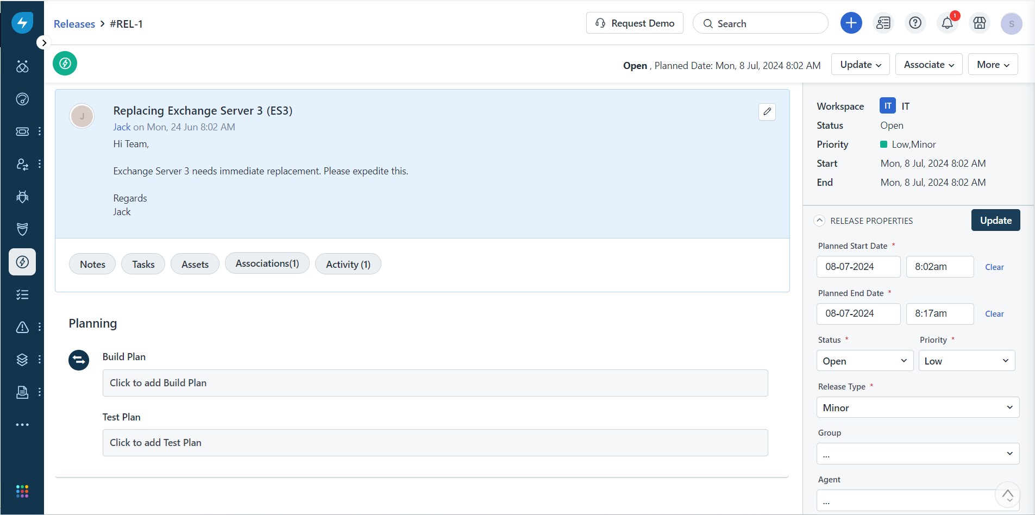This screenshot has width=1035, height=515.
Task: Click Jack's avatar thumbnail
Action: tap(82, 116)
